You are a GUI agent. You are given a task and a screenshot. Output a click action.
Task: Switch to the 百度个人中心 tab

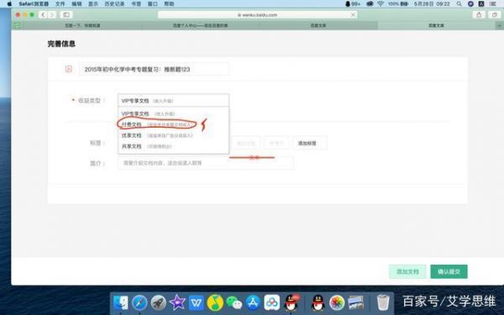[x=200, y=25]
